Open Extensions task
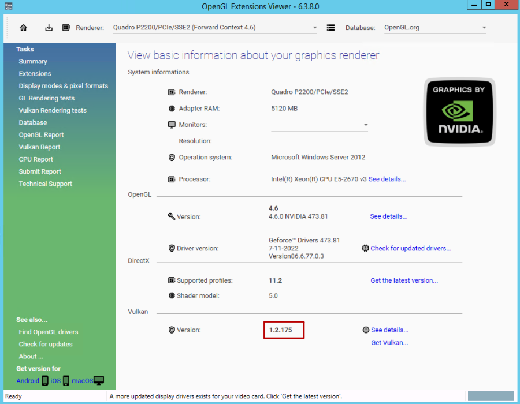Viewport: 520px width, 404px height. [35, 74]
